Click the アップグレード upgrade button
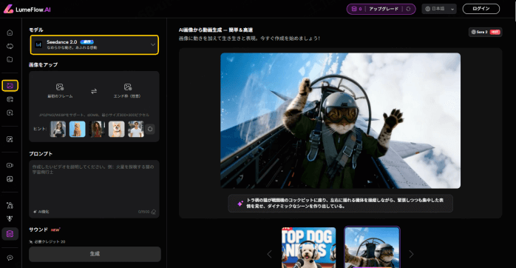Viewport: 516px width, 268px height. 384,9
